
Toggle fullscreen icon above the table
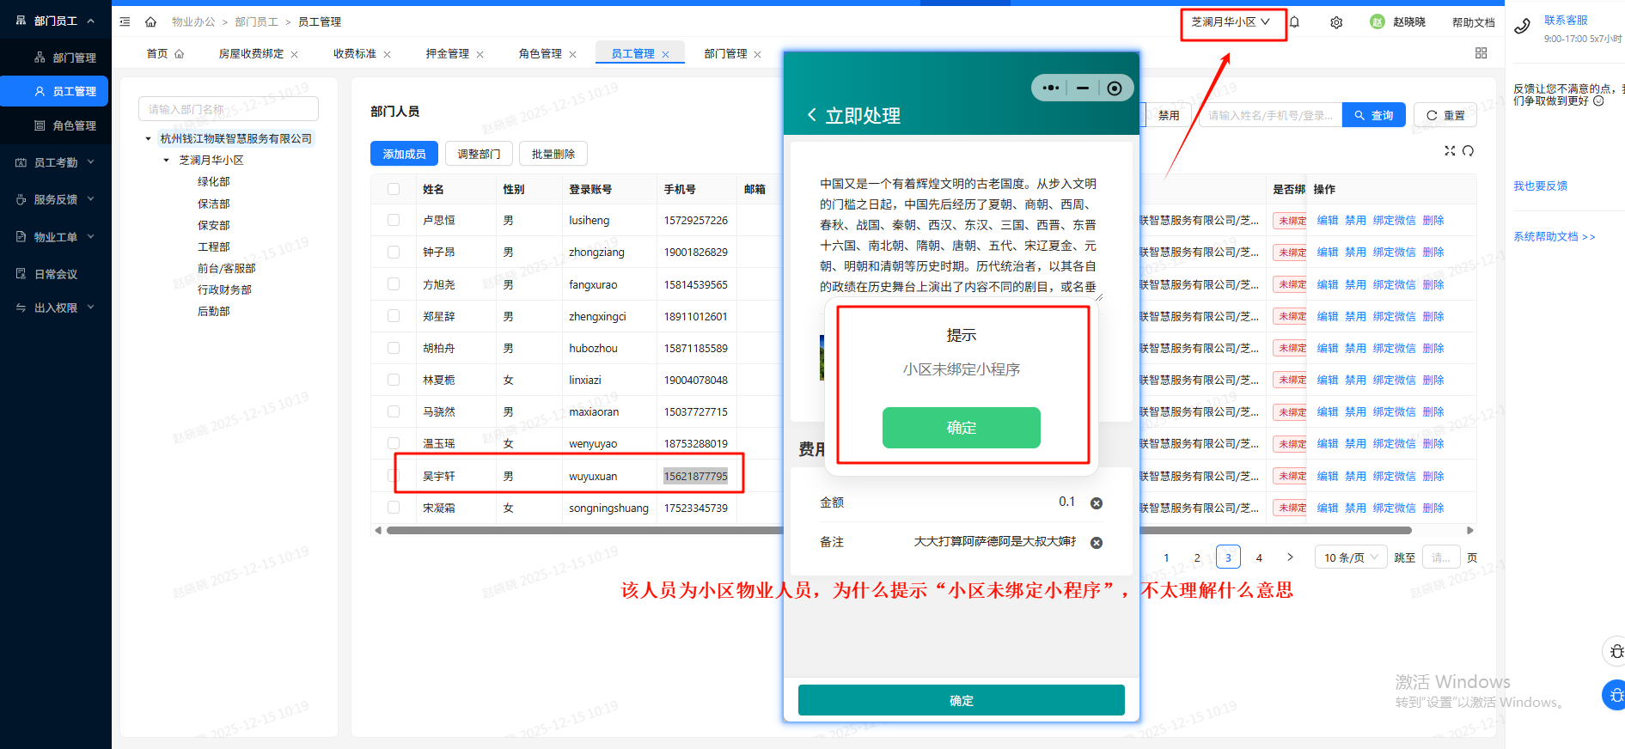click(x=1450, y=151)
